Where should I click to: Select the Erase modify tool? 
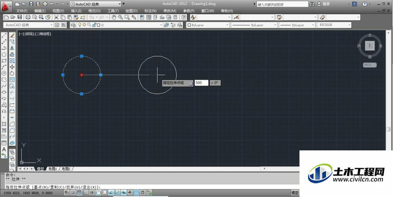(12, 36)
